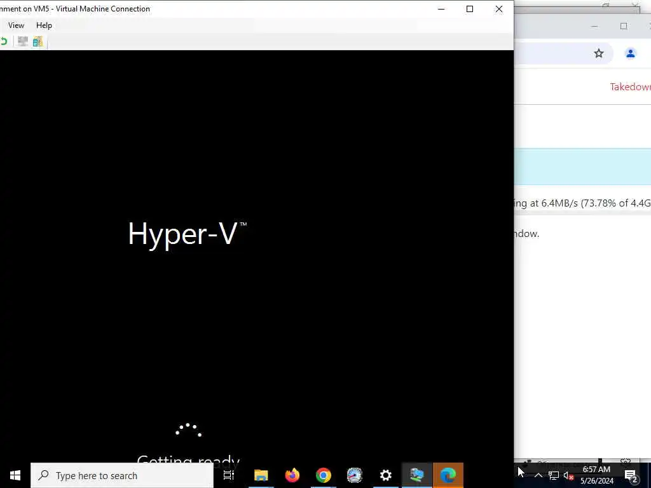This screenshot has height=488, width=651.
Task: Maximize the Virtual Machine Connection window
Action: [x=470, y=9]
